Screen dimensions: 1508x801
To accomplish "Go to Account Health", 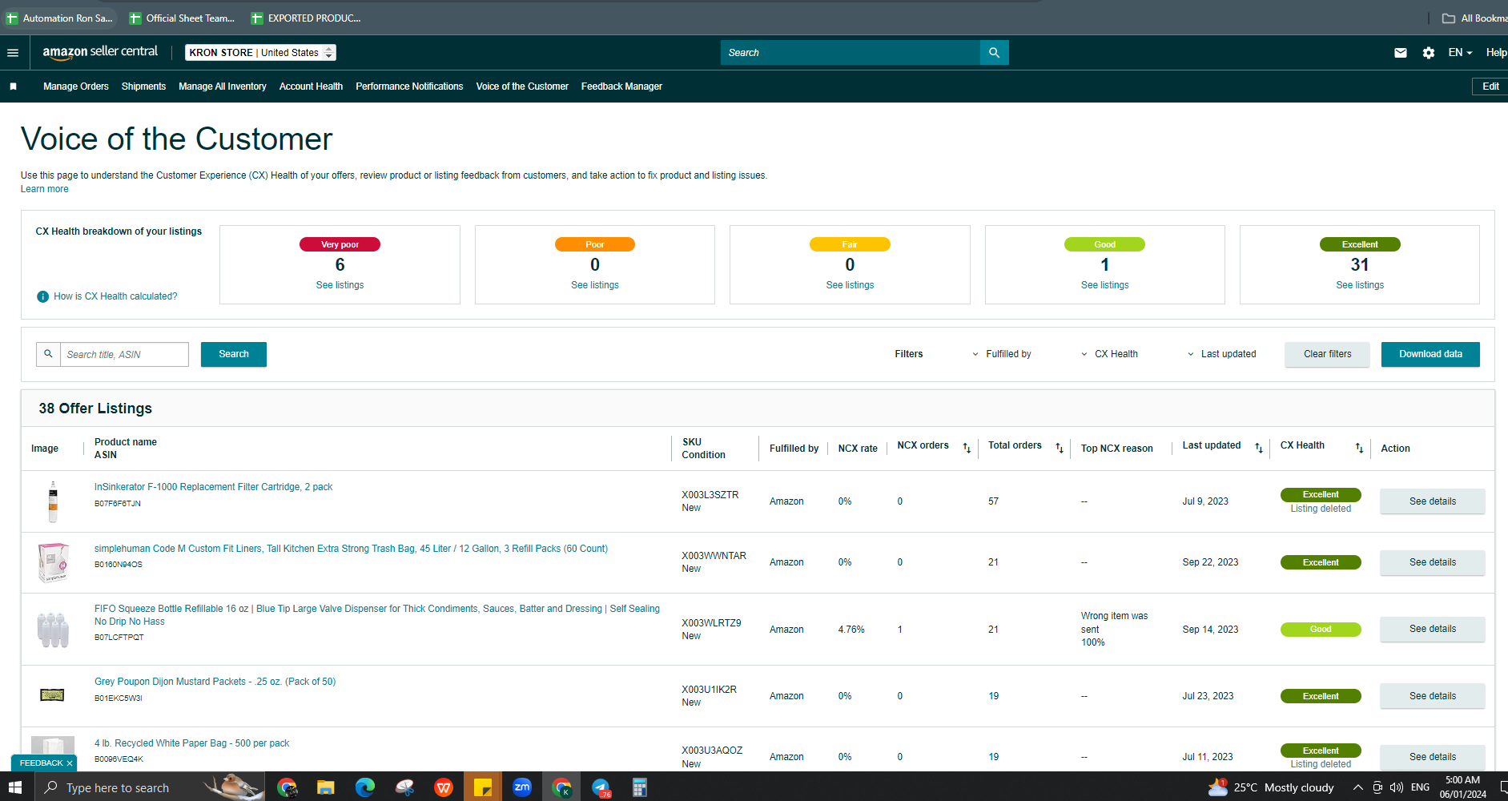I will tap(311, 87).
